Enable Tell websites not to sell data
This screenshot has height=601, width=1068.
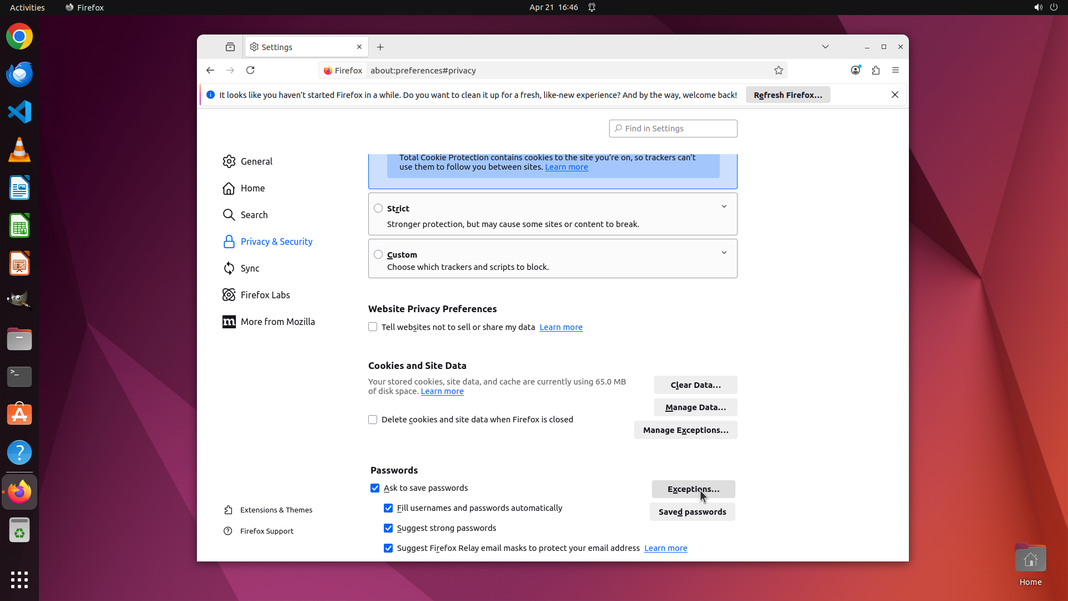pyautogui.click(x=373, y=327)
